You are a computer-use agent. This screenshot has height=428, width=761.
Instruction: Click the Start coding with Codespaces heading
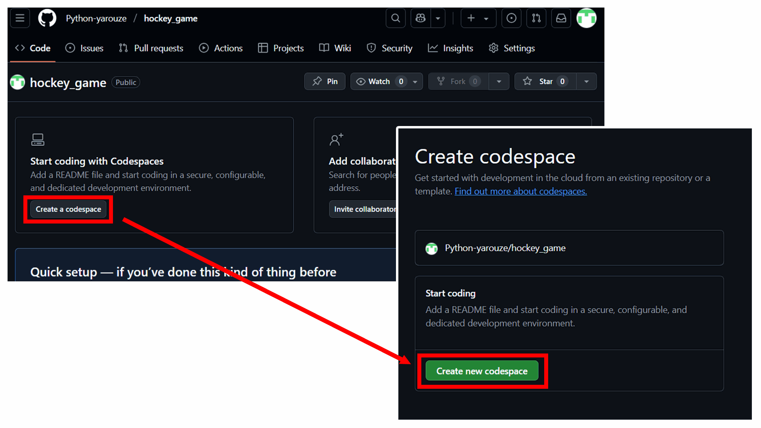click(97, 161)
